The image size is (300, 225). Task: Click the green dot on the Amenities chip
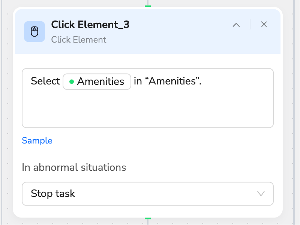point(72,81)
